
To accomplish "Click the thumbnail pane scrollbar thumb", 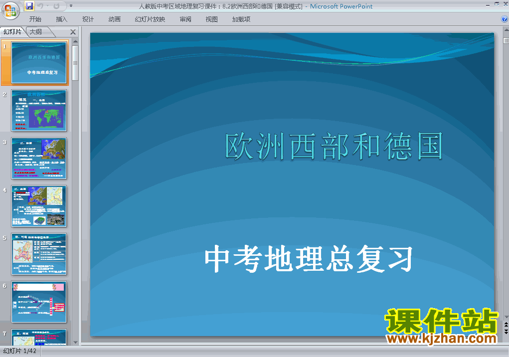I will click(x=75, y=63).
